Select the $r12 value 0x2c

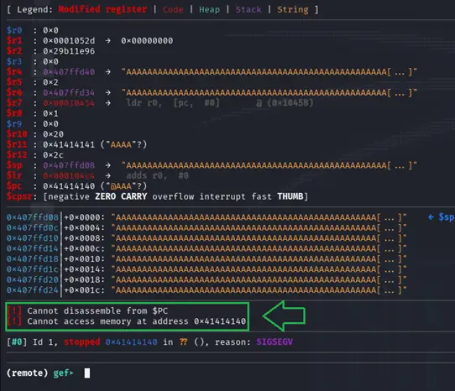click(53, 155)
